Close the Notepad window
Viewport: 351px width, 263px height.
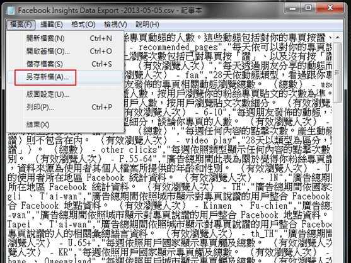click(x=330, y=8)
